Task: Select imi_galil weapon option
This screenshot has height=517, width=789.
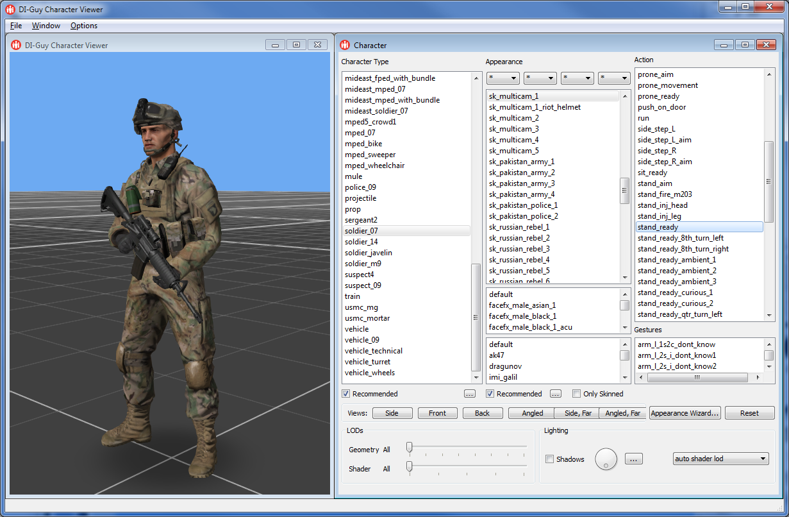Action: tap(502, 377)
